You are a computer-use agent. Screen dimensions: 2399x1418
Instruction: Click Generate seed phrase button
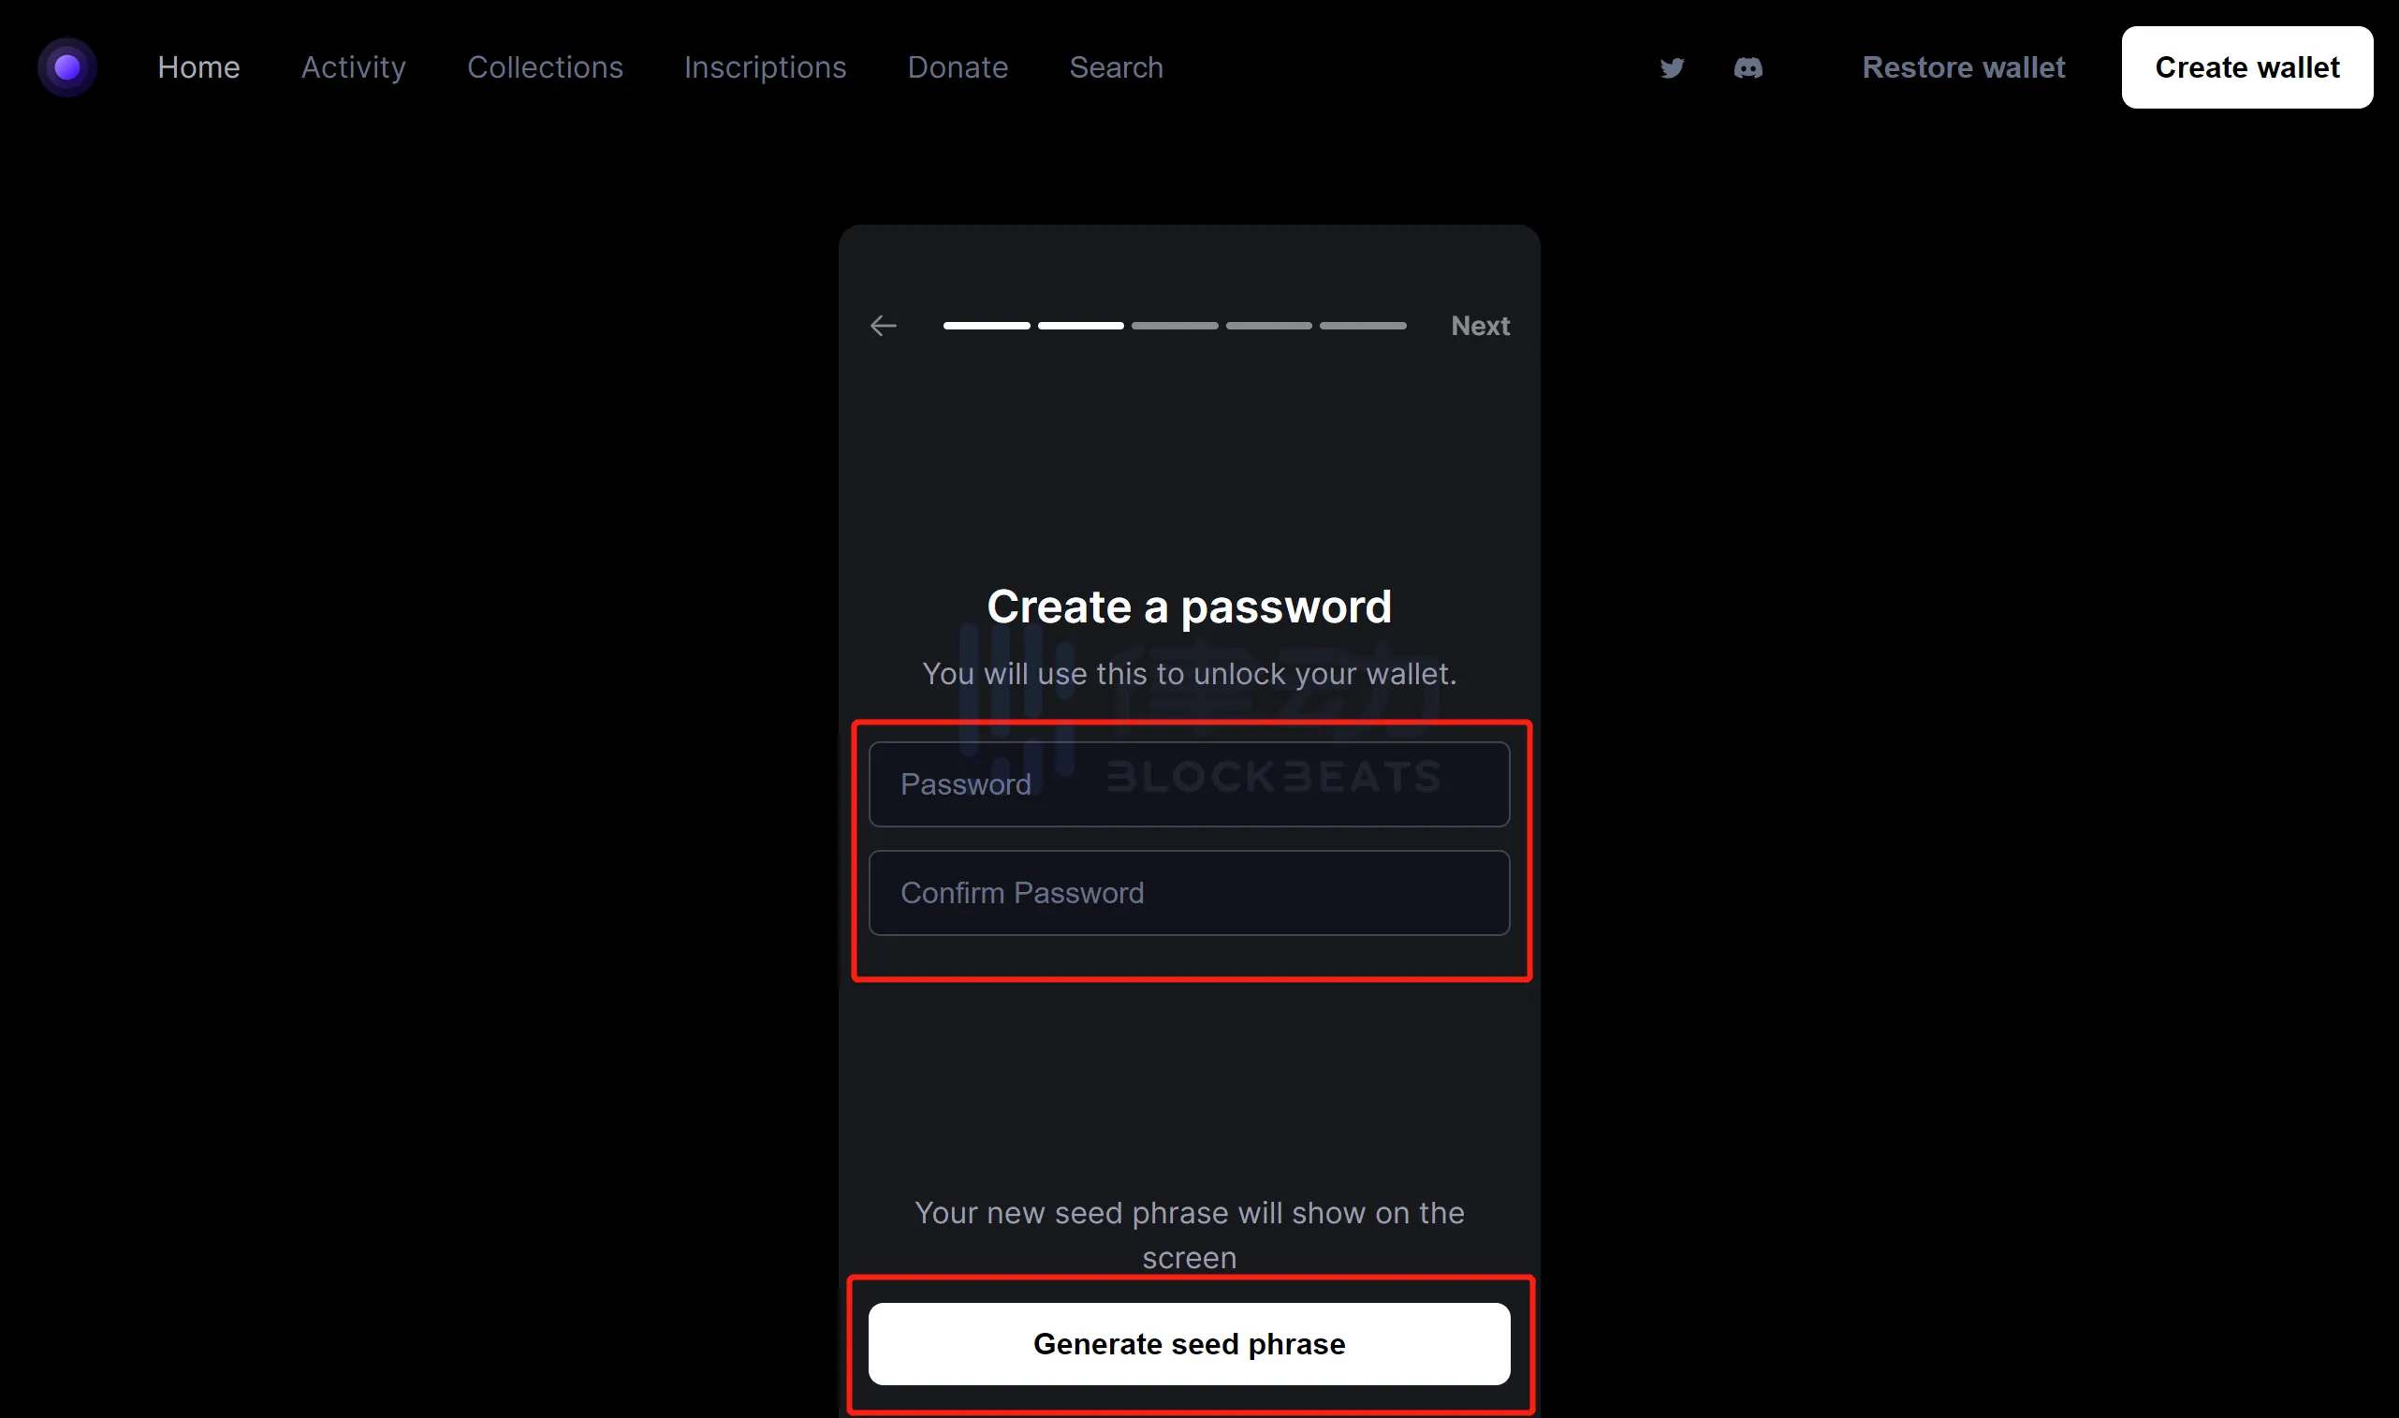[x=1189, y=1342]
